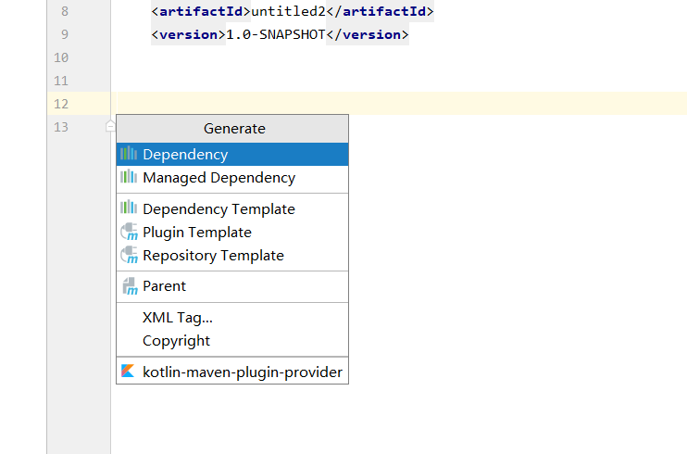Place cursor in version tag text 1.0-SNAPSHOT
Screen dimensions: 687x454
click(x=276, y=34)
